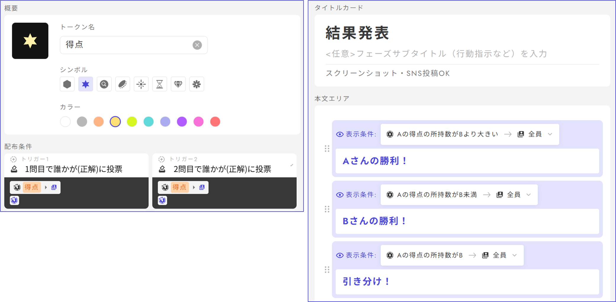Click the phase subtitle placeholder field
Viewport: 616px width, 302px height.
point(436,54)
